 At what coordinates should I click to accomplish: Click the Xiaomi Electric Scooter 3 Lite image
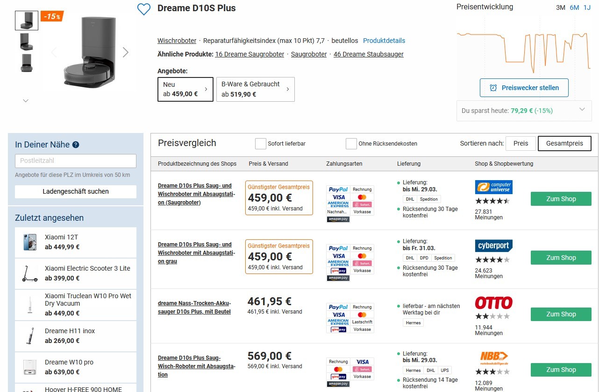coord(30,273)
